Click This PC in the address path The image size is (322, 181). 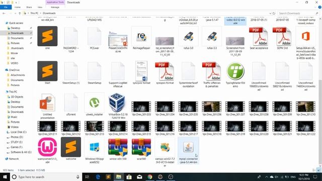pos(34,13)
